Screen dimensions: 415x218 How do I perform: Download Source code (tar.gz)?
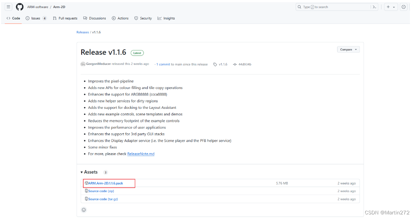(103, 199)
